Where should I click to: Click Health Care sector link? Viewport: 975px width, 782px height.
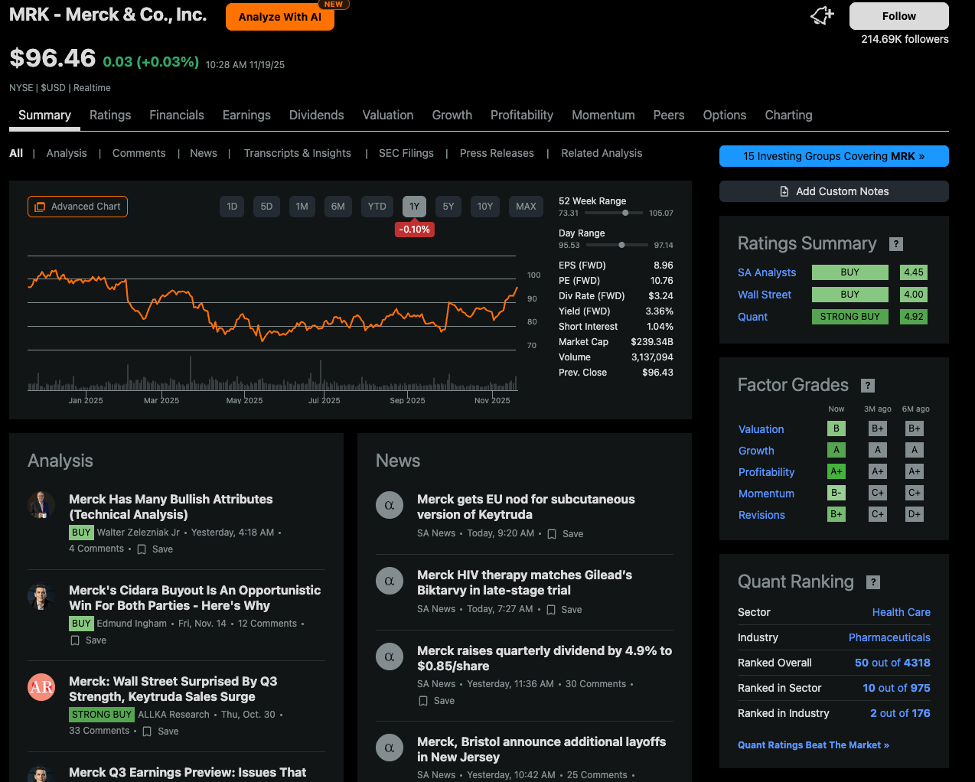click(x=902, y=612)
